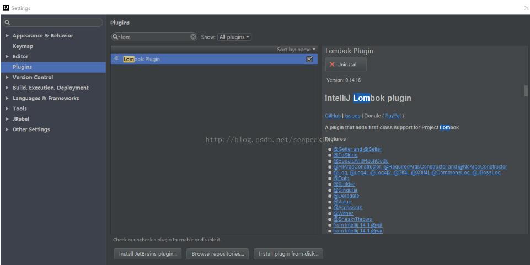
Task: Expand Appearance & Behavior section
Action: coord(7,35)
